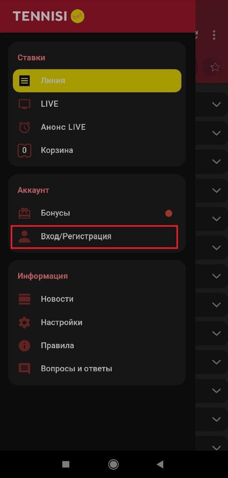The width and height of the screenshot is (228, 478).
Task: Expand the chevron beside the Бонусы row
Action: tap(216, 219)
